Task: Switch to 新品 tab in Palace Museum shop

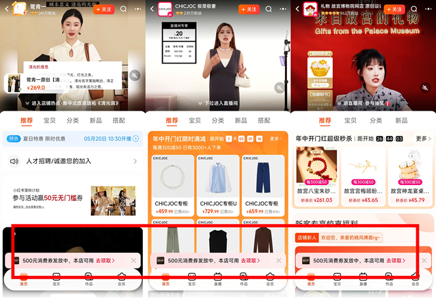Action: click(x=401, y=120)
